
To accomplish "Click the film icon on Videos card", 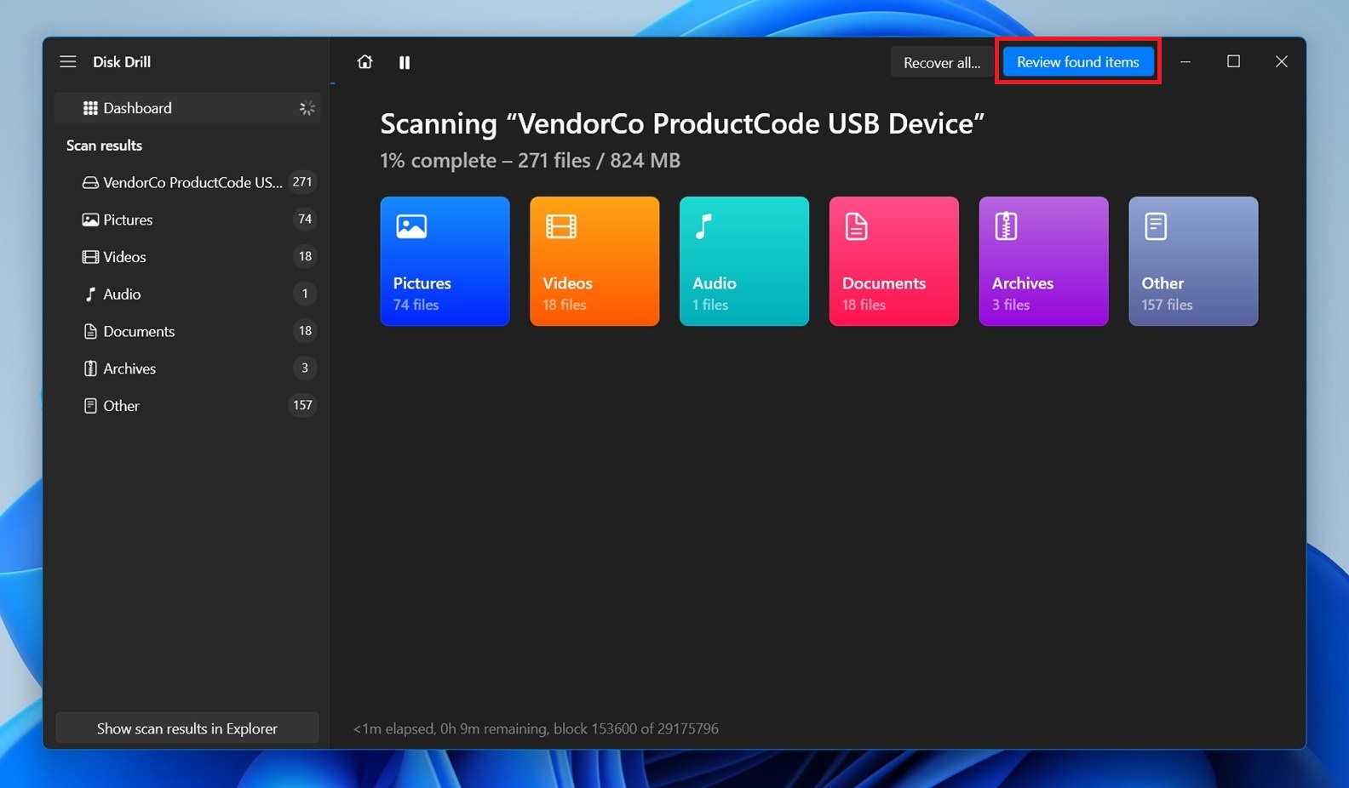I will click(x=561, y=226).
